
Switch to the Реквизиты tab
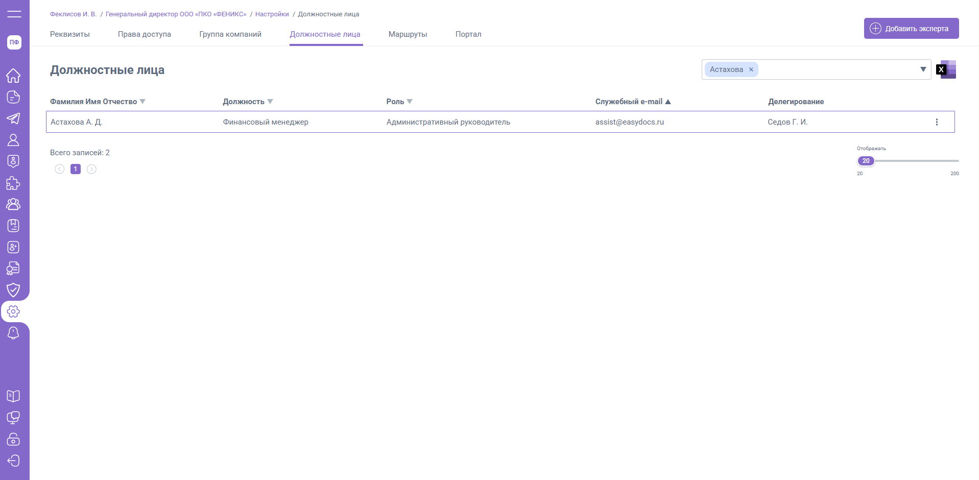(70, 34)
